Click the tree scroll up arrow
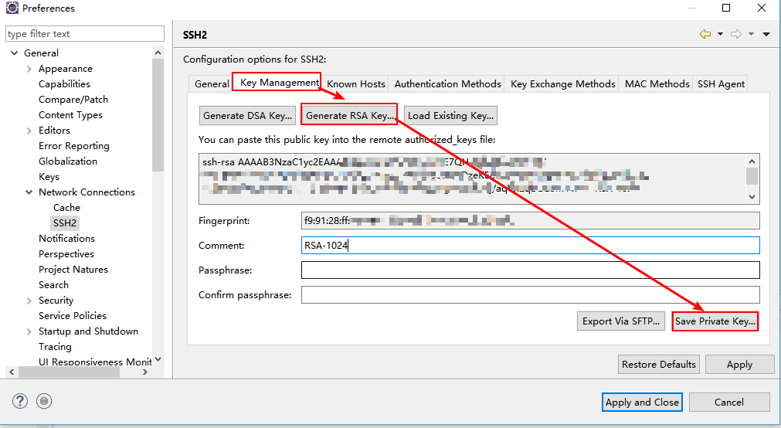781x428 pixels. click(158, 53)
